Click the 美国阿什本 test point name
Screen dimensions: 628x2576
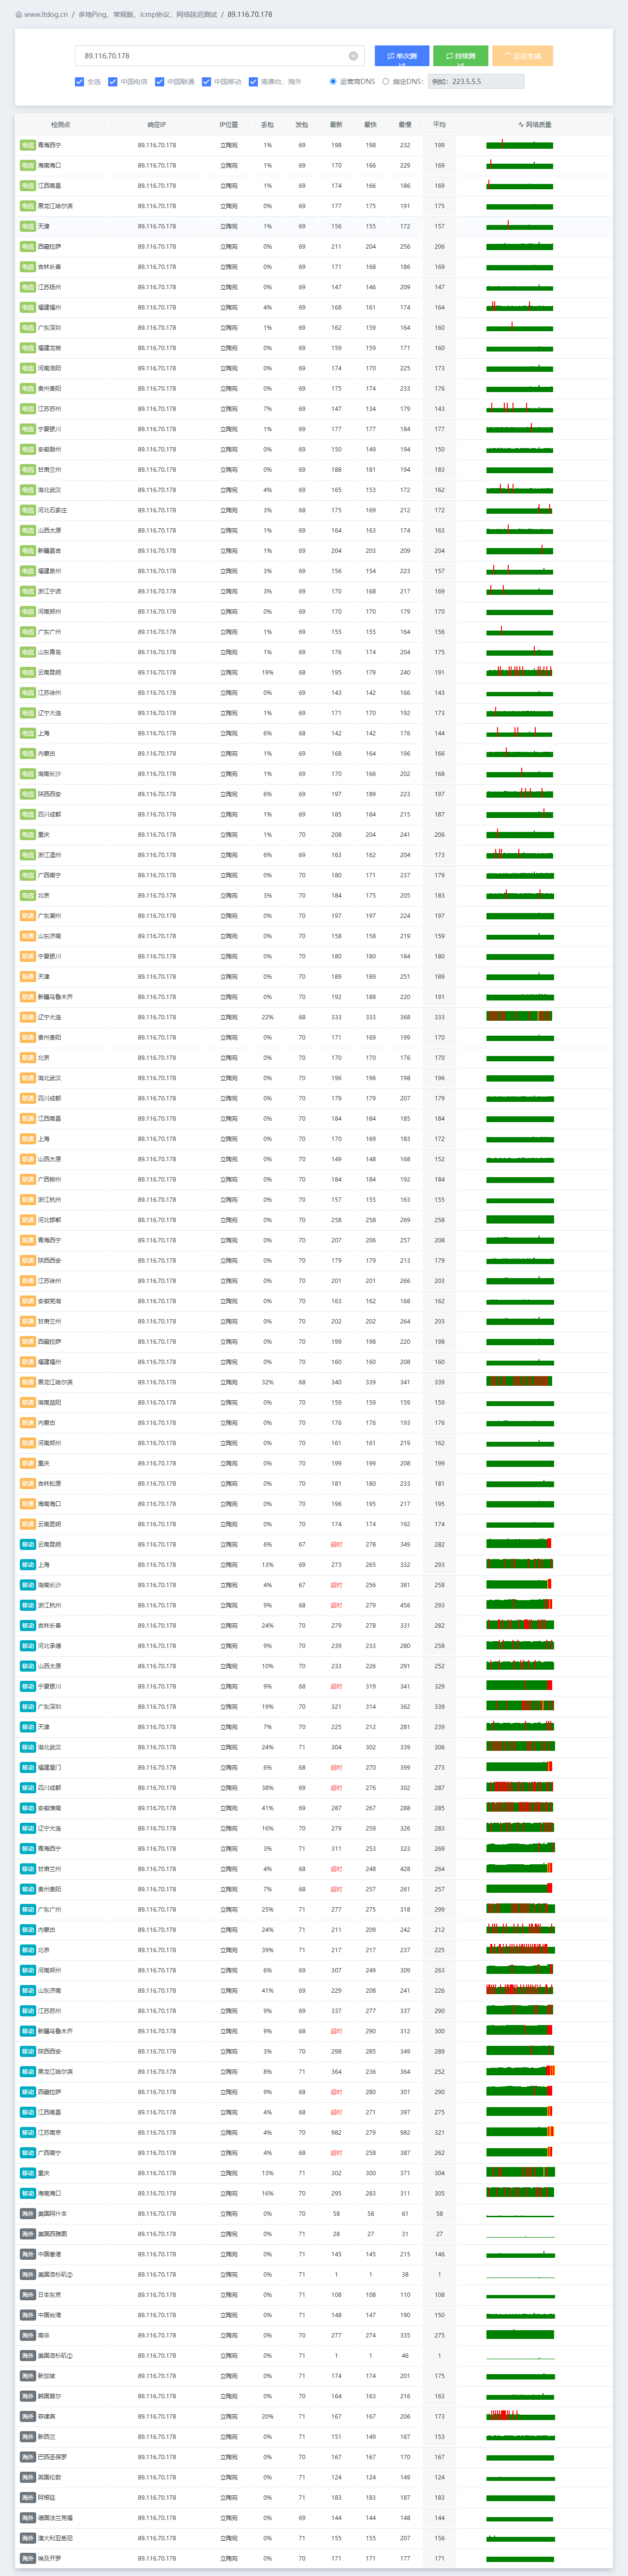click(52, 2214)
